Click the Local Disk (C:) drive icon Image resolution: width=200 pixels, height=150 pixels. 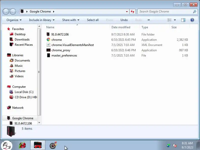pos(11,92)
